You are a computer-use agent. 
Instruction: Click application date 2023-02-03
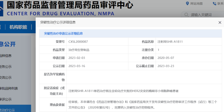77,58
